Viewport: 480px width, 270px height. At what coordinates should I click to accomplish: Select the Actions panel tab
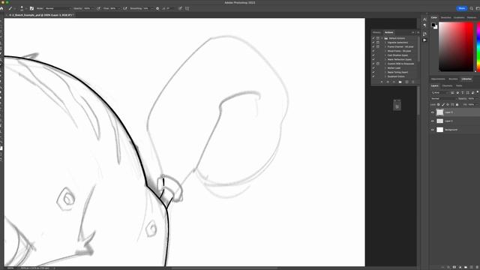[388, 32]
